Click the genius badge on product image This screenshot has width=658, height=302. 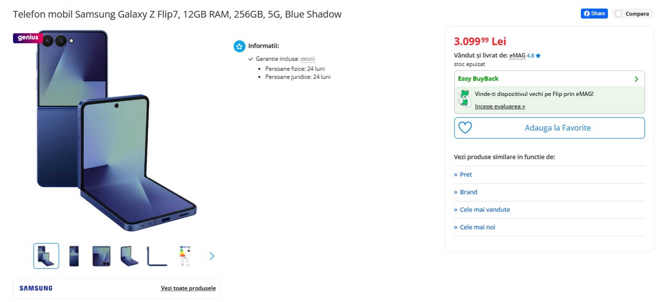(28, 38)
